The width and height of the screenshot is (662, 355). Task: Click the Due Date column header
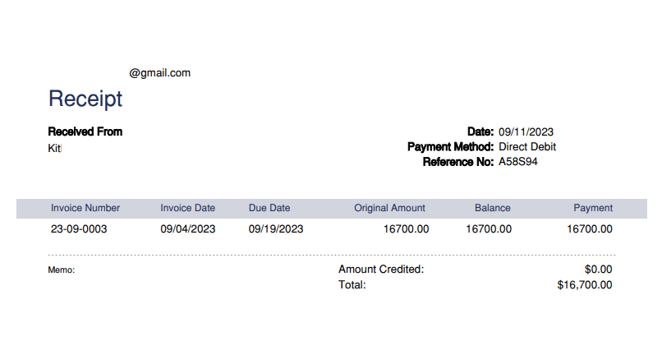click(269, 208)
